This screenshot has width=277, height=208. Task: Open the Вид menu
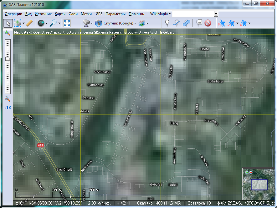tap(28, 14)
